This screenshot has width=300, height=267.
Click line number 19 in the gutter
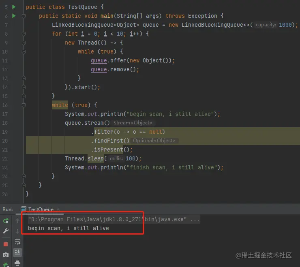(x=5, y=132)
